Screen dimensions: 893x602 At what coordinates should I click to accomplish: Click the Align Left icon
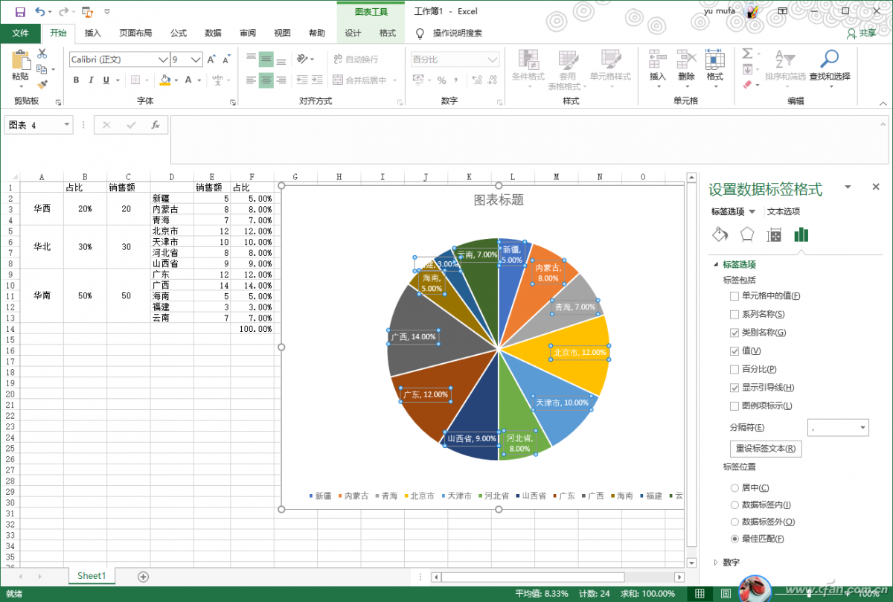click(x=251, y=80)
